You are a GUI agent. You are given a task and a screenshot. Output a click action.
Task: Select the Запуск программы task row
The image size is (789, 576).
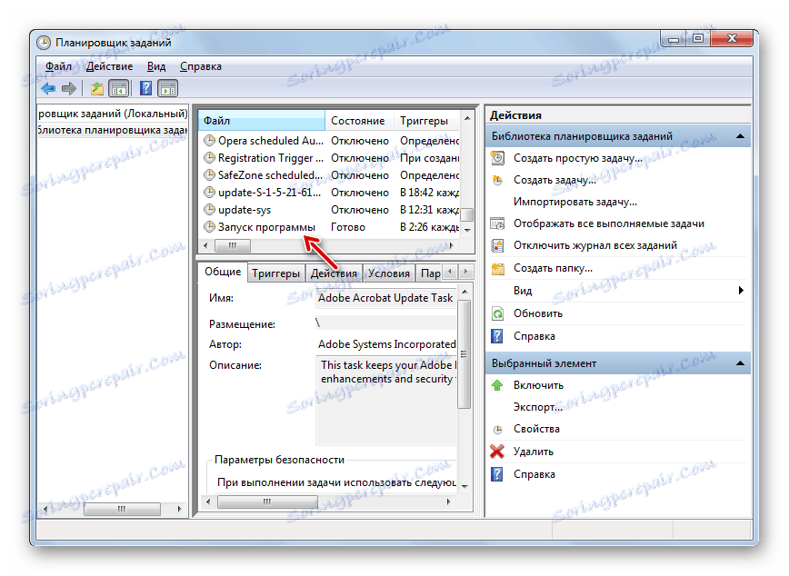[x=330, y=227]
